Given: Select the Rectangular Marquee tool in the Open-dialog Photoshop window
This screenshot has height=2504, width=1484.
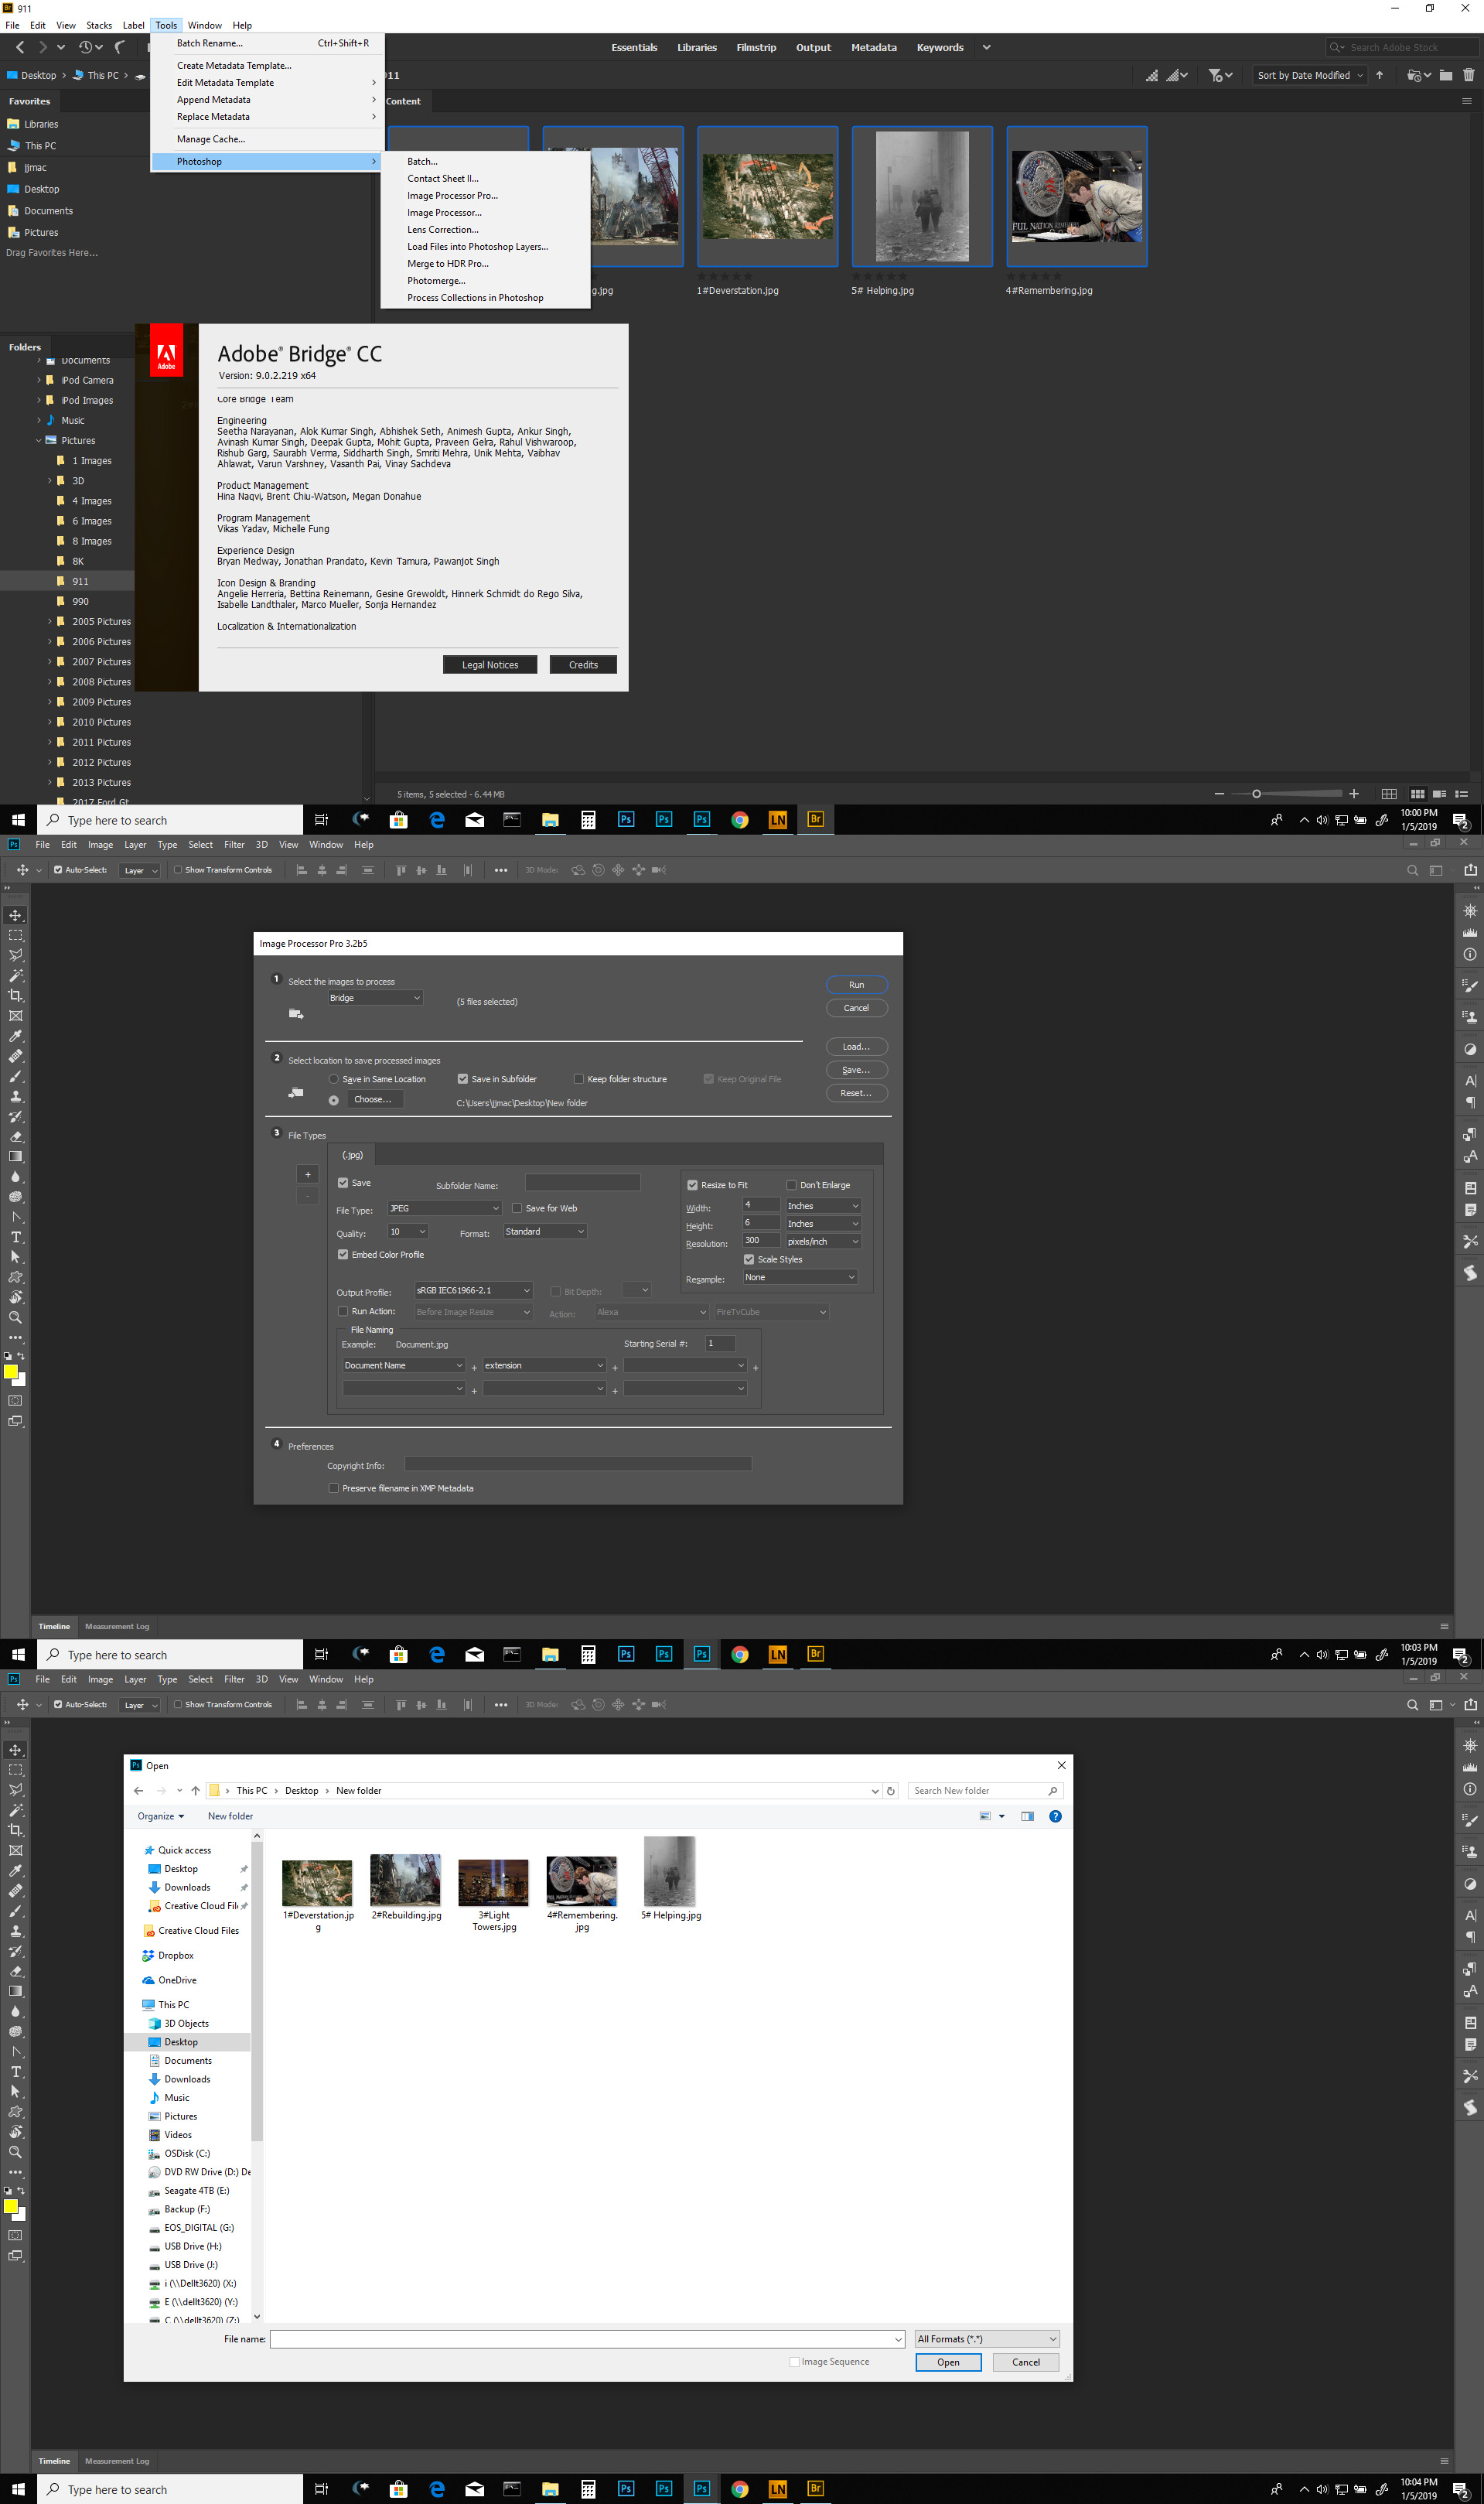Looking at the screenshot, I should point(15,1770).
